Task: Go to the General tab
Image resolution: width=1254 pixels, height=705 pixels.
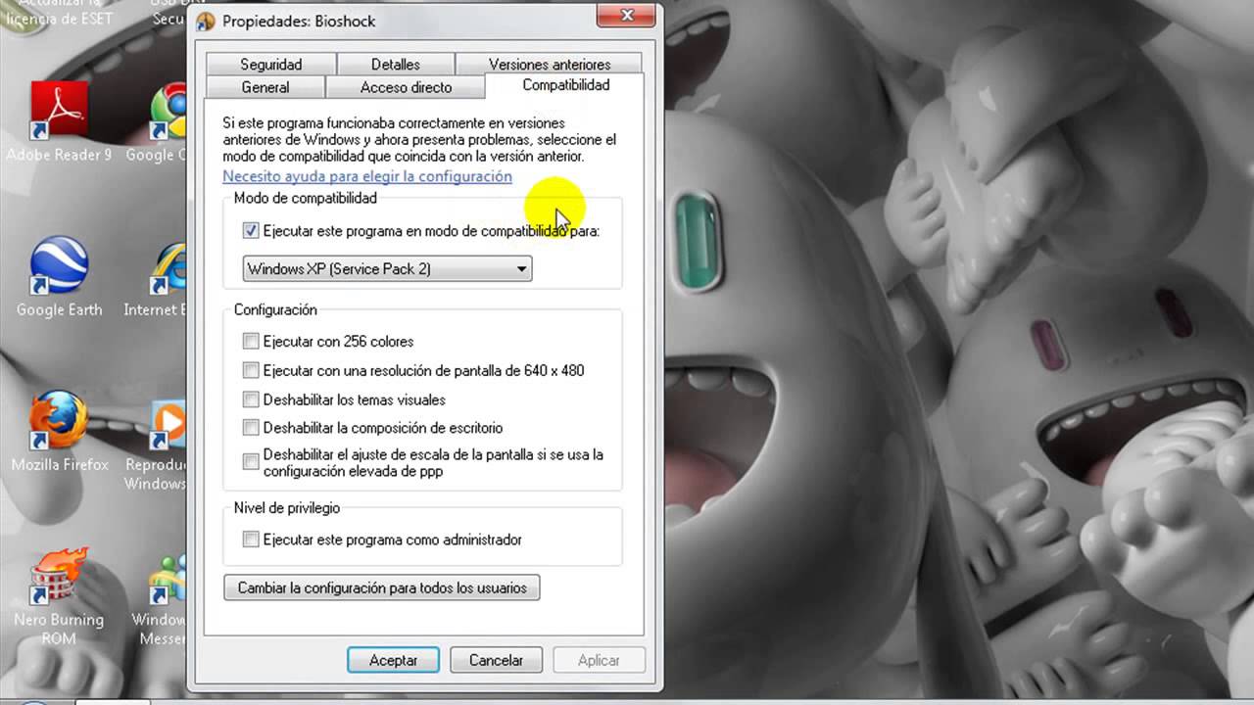Action: (265, 87)
